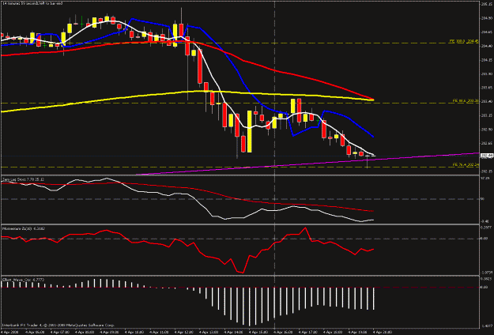Viewport: 494px width, 335px height.
Task: Click the '4 Apr 12:00' time axis label
Action: [184, 332]
